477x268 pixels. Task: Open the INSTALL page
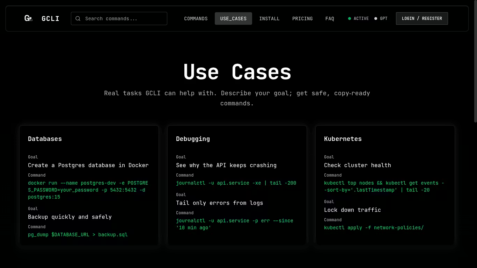pyautogui.click(x=269, y=18)
